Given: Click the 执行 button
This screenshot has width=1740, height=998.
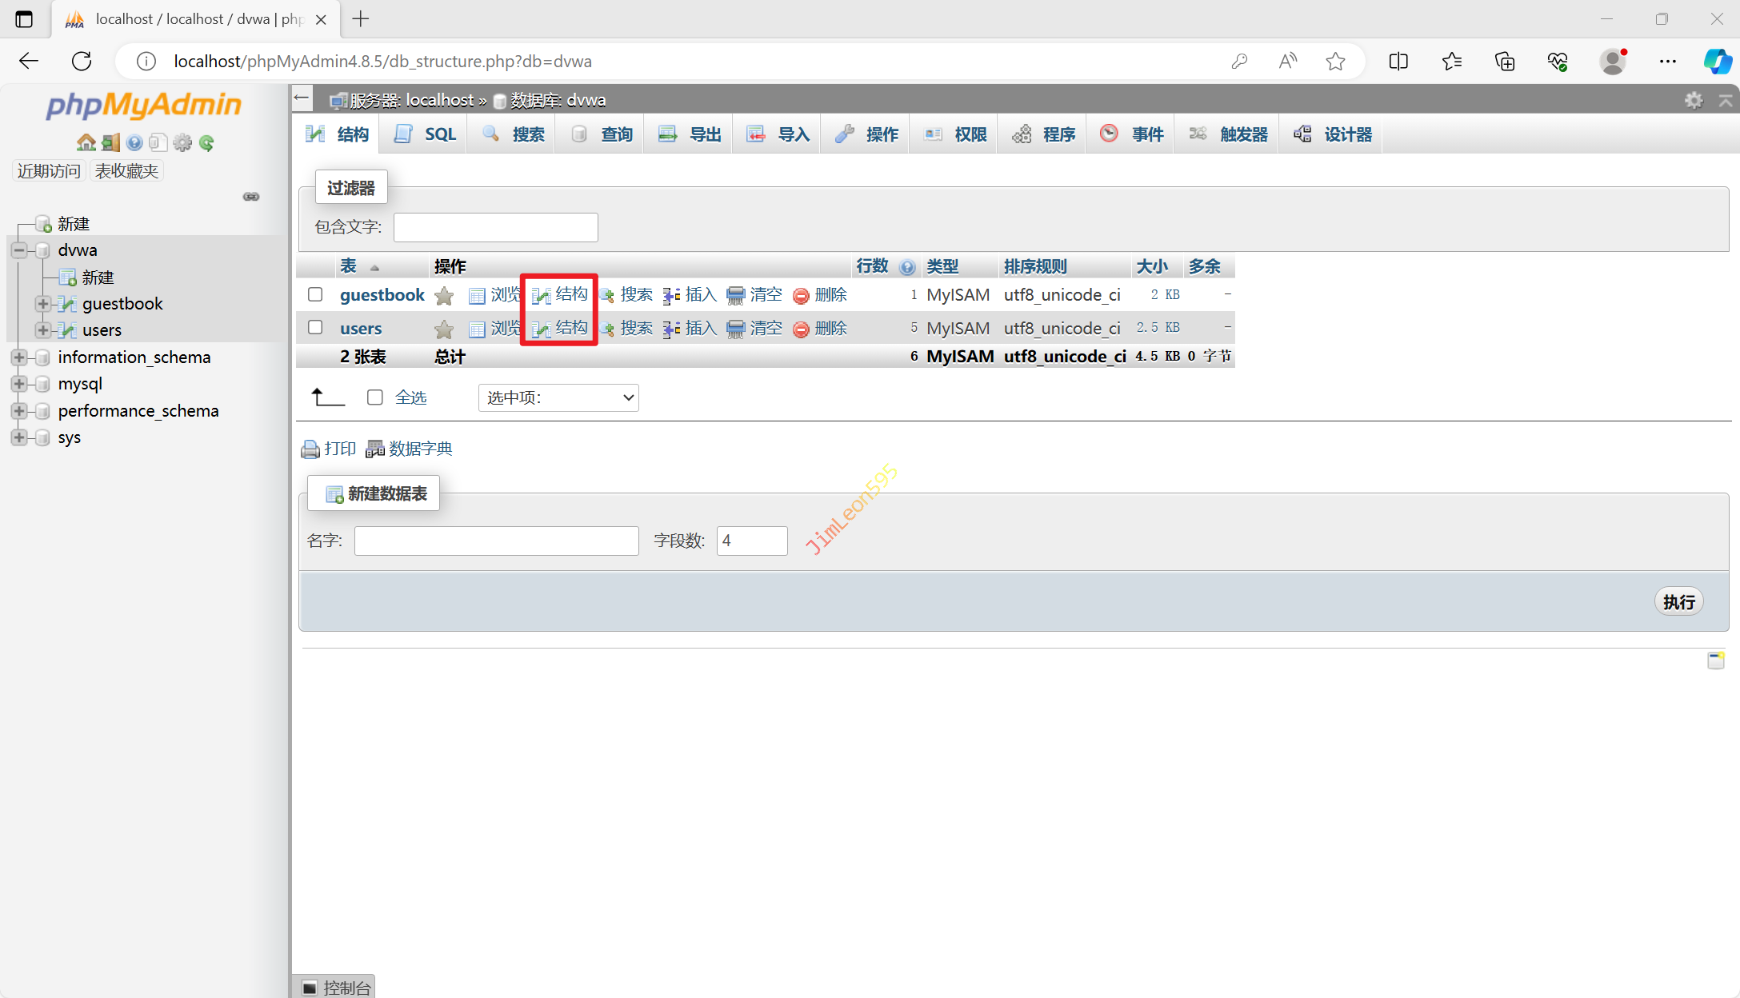Looking at the screenshot, I should [1678, 601].
